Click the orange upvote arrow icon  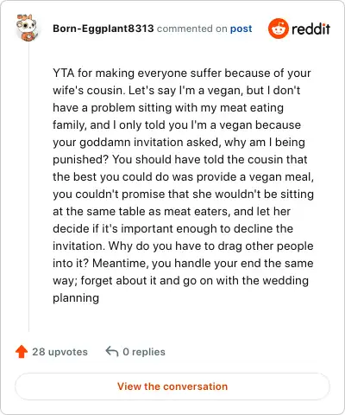(22, 352)
